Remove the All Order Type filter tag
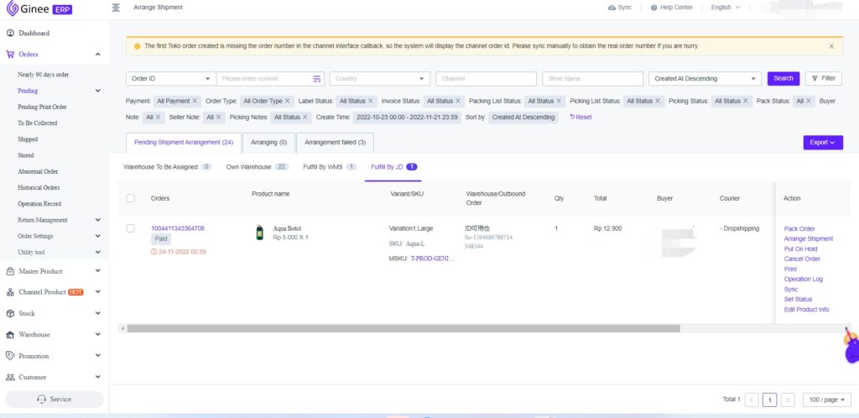Image resolution: width=859 pixels, height=418 pixels. point(287,101)
